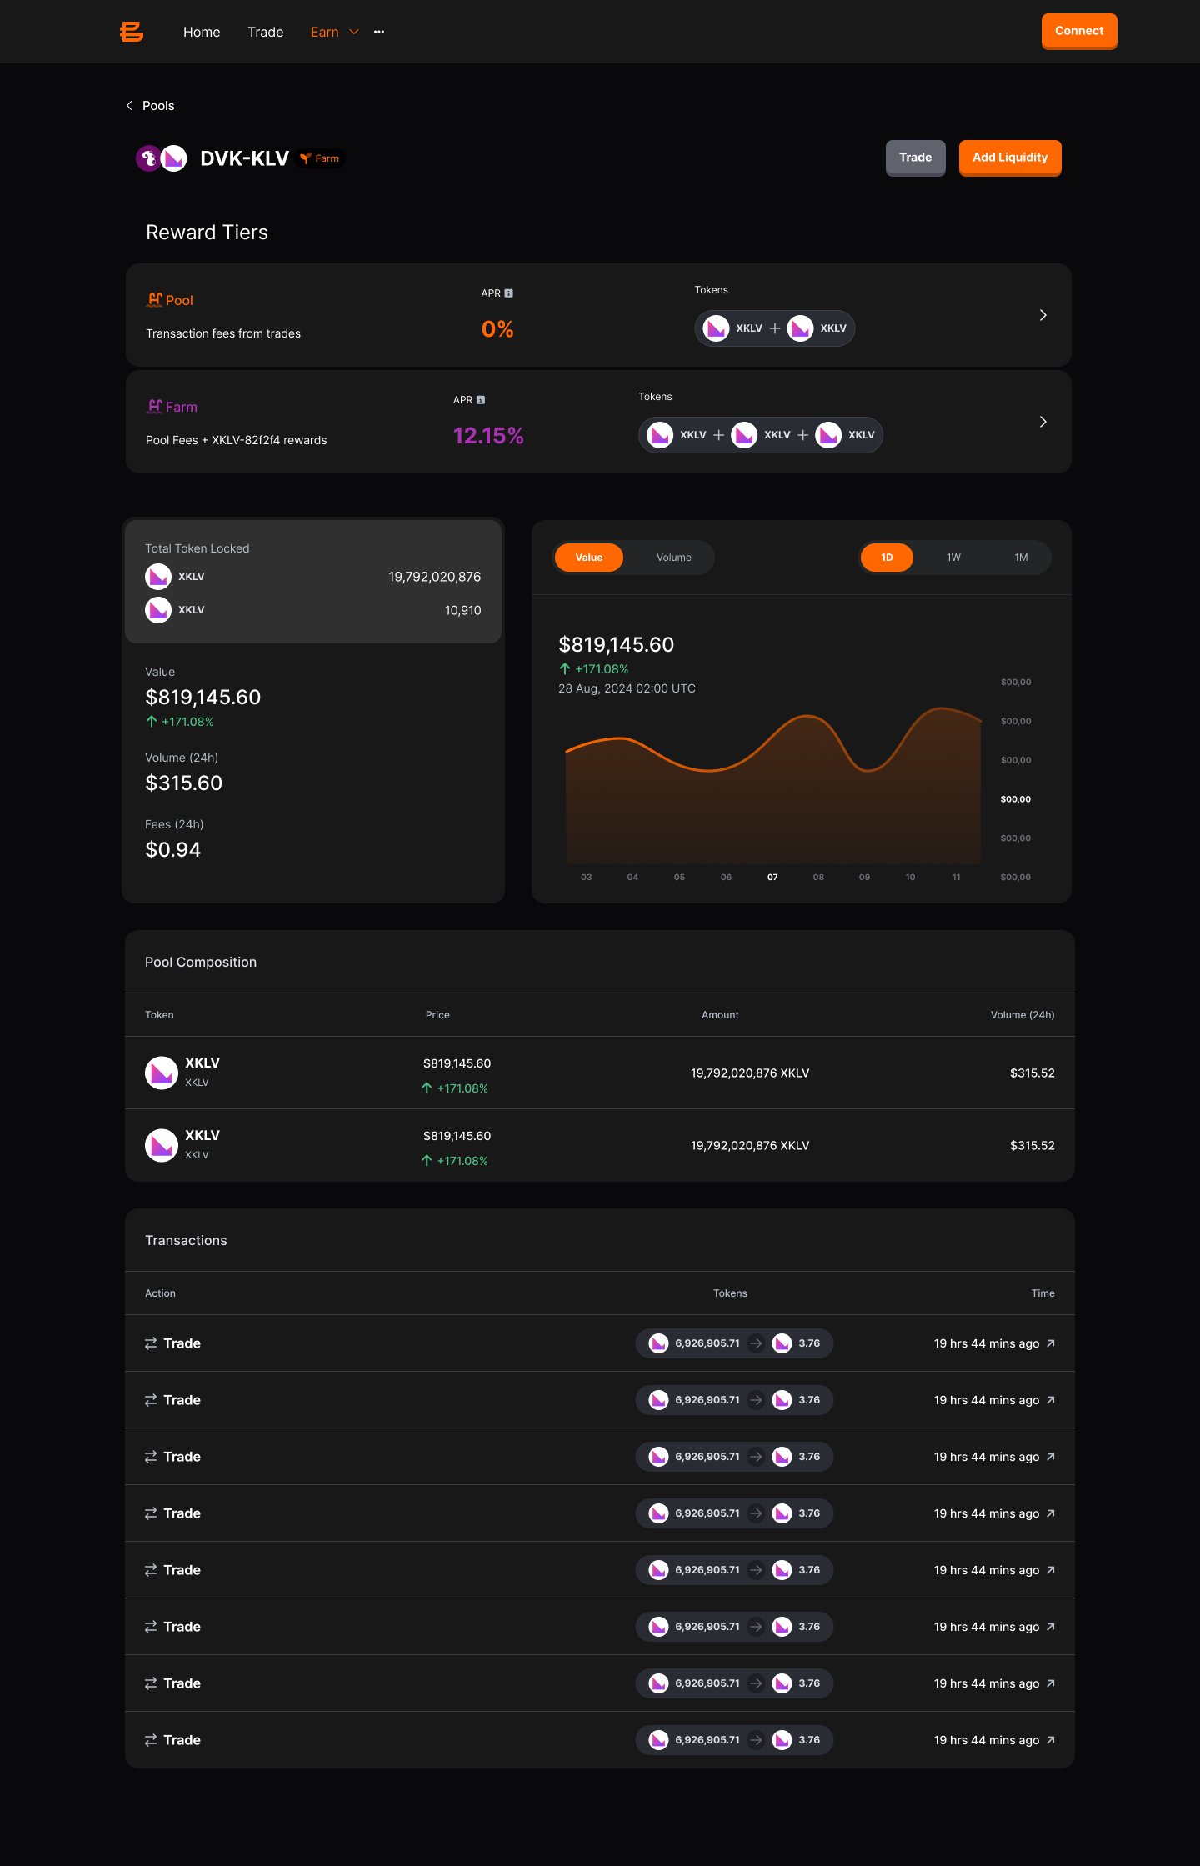Select the 1W chart timeframe
1200x1866 pixels.
click(x=954, y=558)
